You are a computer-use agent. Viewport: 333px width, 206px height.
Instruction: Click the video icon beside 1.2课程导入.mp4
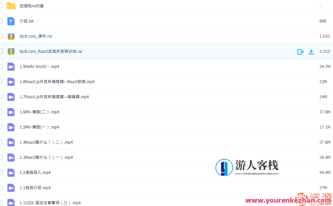(11, 172)
